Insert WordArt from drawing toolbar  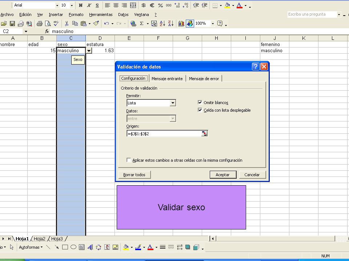(x=90, y=247)
